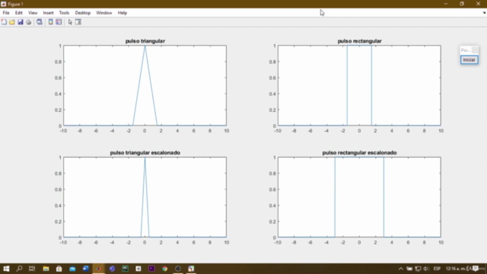Image resolution: width=487 pixels, height=274 pixels.
Task: Click the New Figure toolbar icon
Action: (x=4, y=22)
